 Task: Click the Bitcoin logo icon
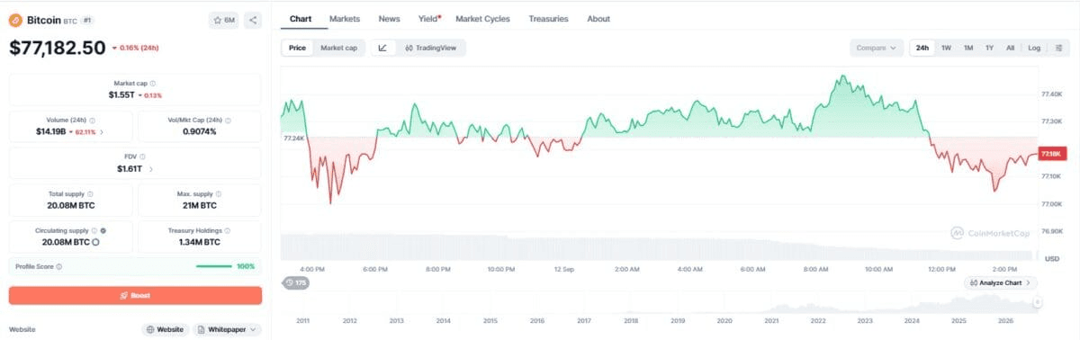15,20
